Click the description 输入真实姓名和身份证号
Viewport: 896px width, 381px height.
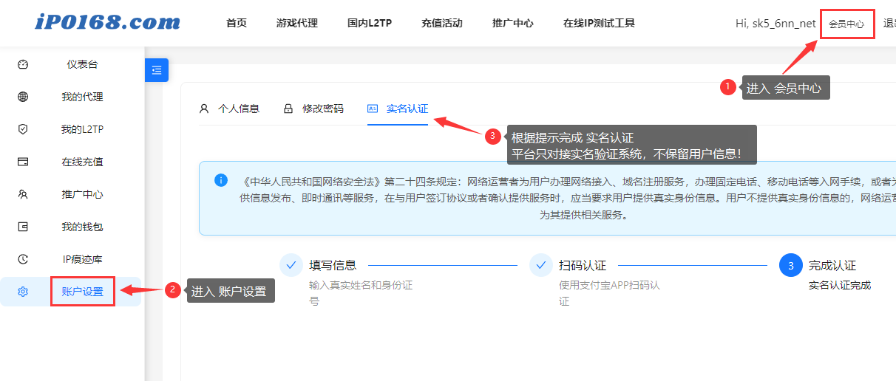tap(361, 293)
